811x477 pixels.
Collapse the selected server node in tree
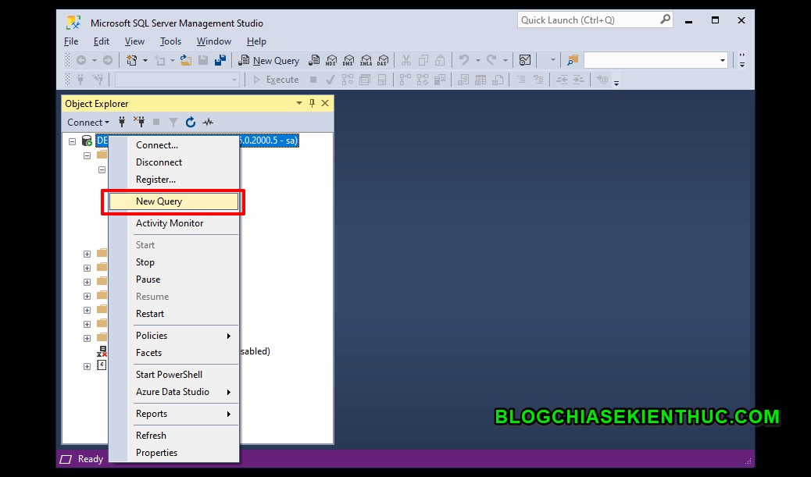click(73, 141)
